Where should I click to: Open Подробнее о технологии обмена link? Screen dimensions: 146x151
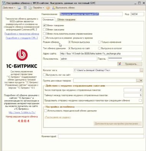(22, 34)
